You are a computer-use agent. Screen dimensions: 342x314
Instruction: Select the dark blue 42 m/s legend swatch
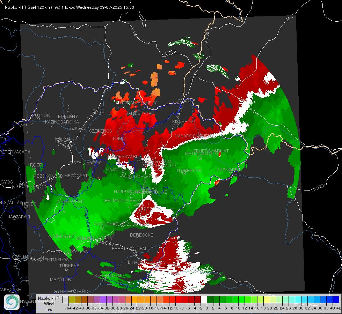(336, 300)
